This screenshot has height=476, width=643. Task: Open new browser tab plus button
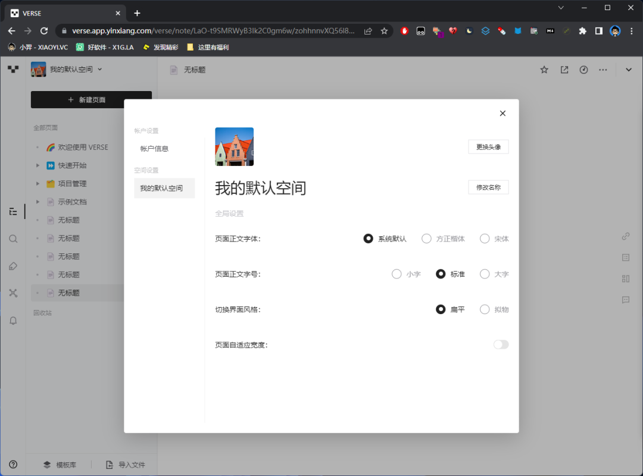(x=137, y=13)
